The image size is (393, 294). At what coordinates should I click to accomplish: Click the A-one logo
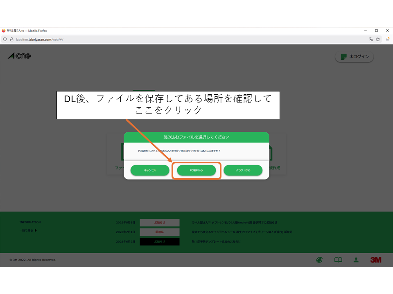19,56
